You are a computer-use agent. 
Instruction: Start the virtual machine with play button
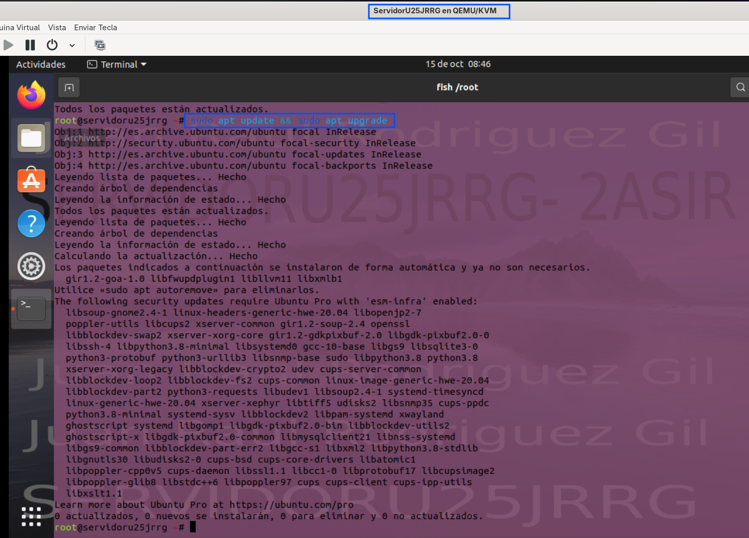(x=8, y=45)
